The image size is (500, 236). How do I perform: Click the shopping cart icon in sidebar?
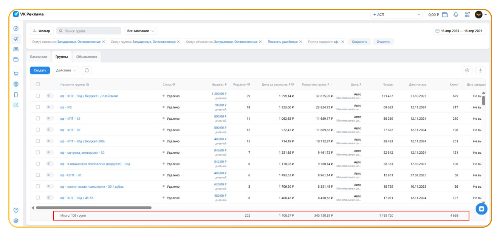[16, 74]
